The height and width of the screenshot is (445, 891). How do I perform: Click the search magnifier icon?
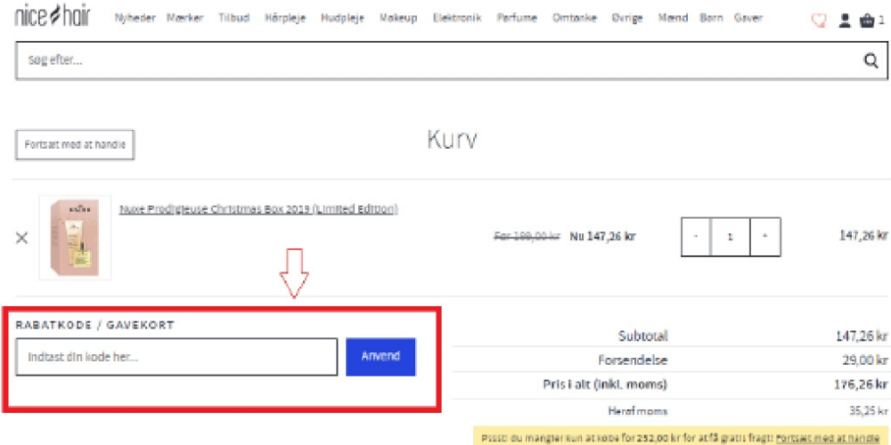871,61
